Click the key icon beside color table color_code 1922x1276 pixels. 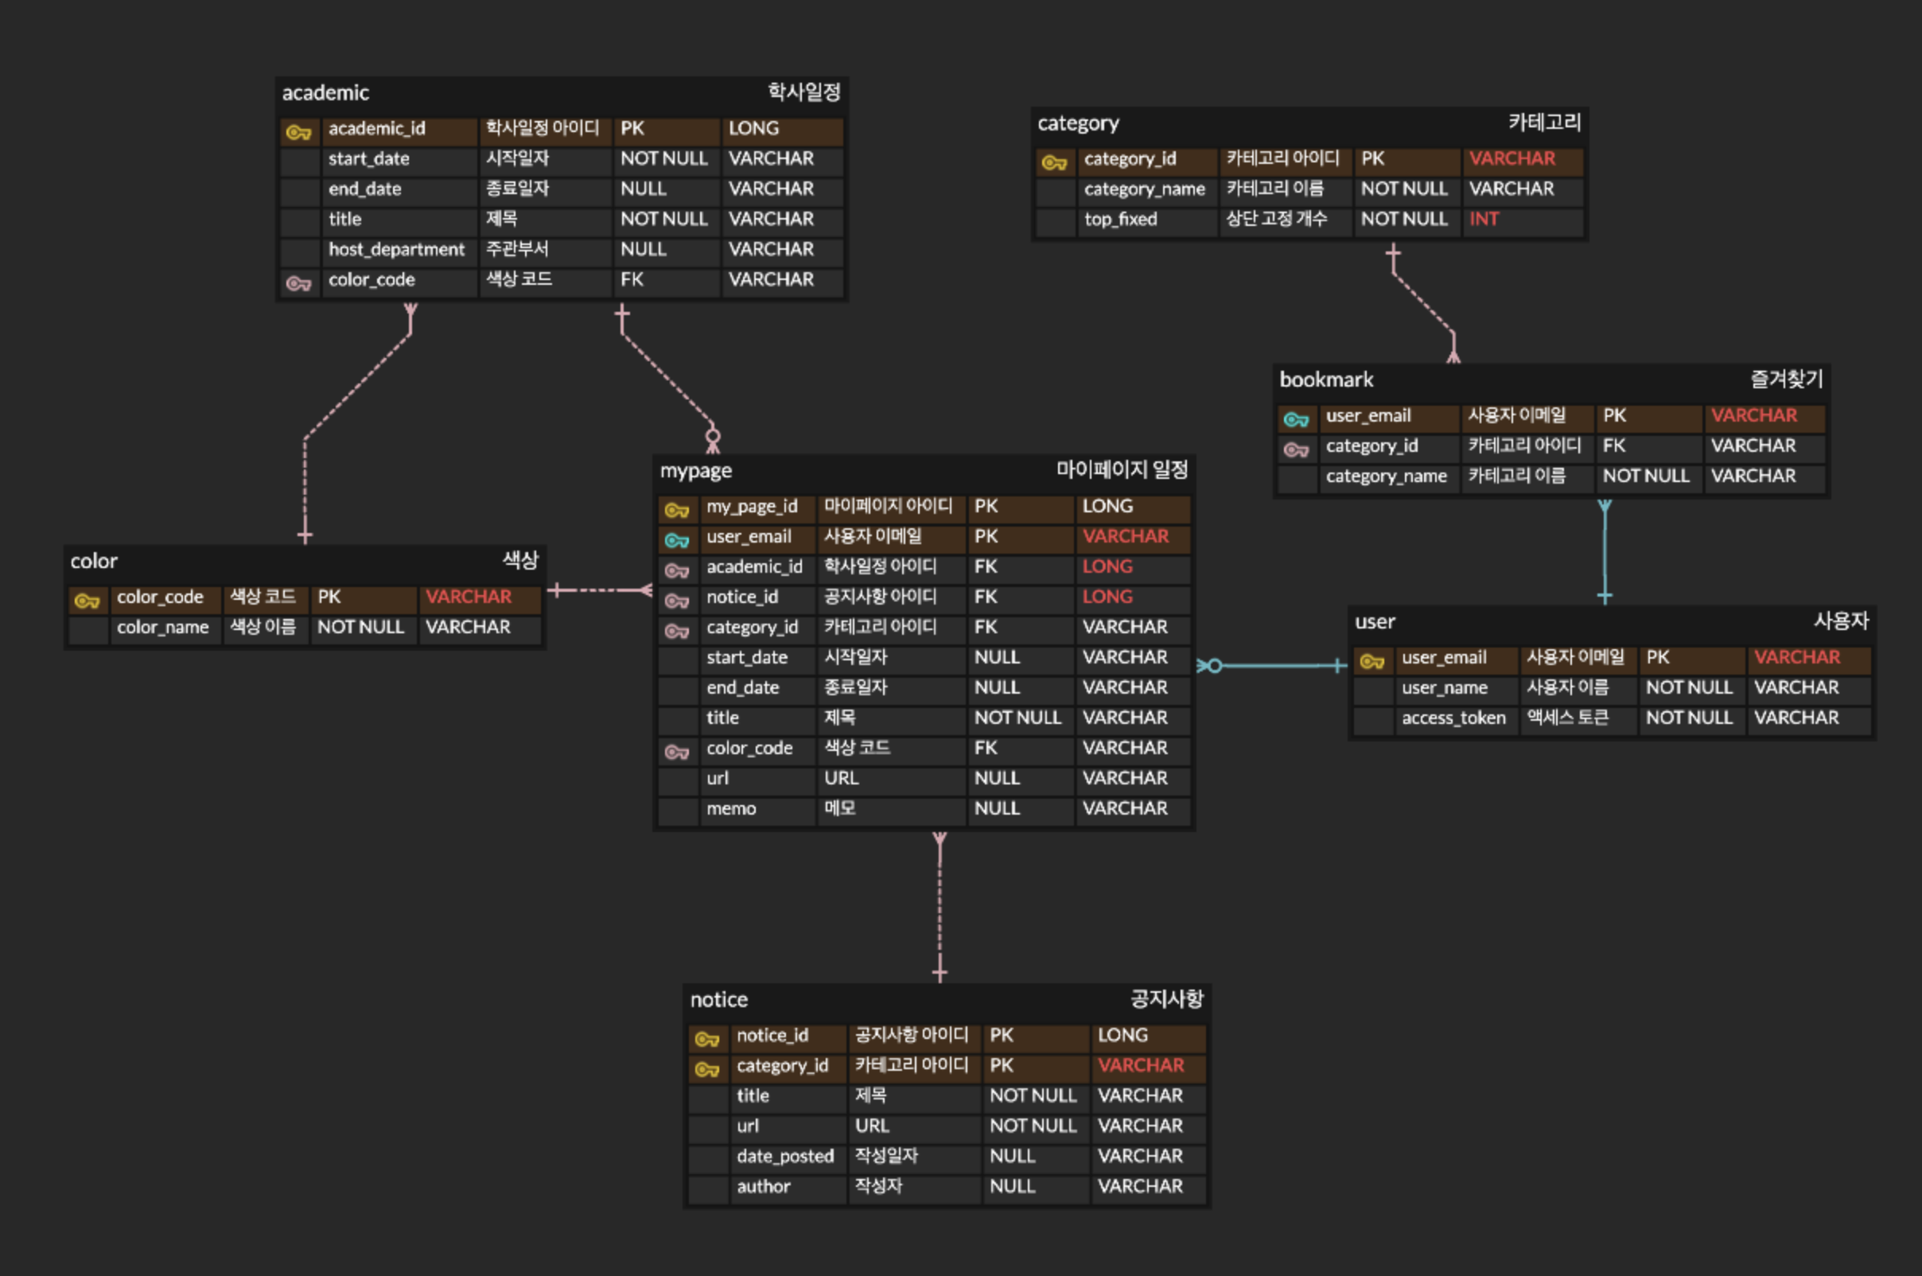click(x=87, y=601)
